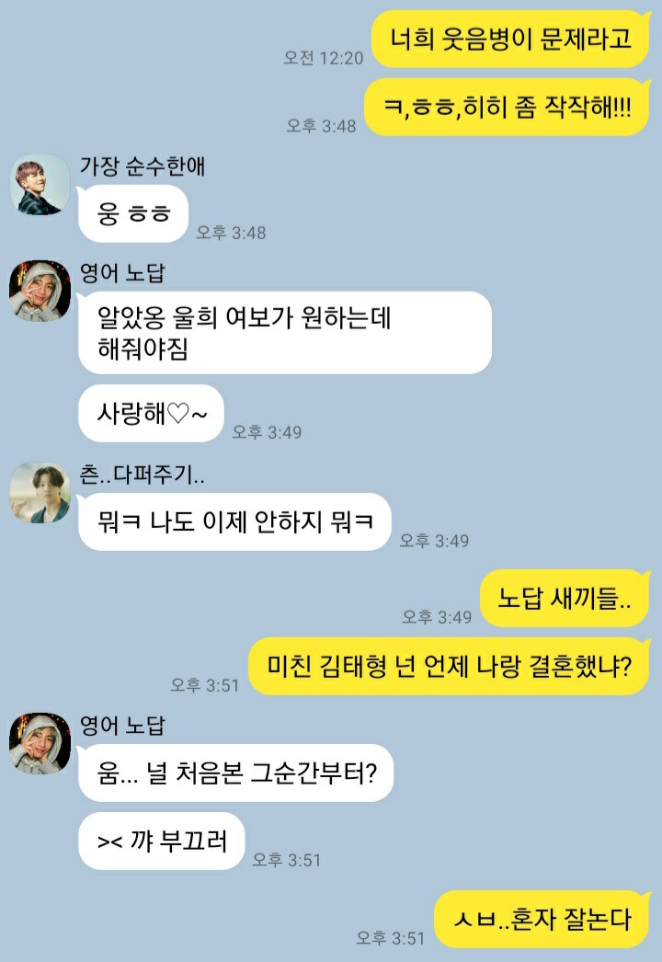The image size is (662, 962).
Task: Select the >< 꺄 부끄러 bubble
Action: [x=161, y=842]
